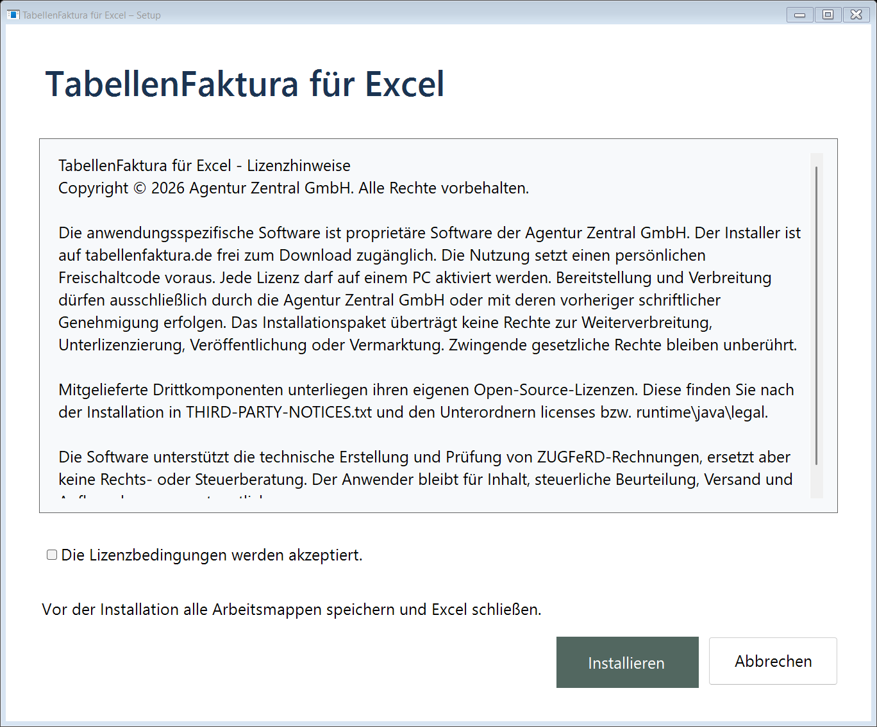The width and height of the screenshot is (877, 727).
Task: Click the line starting 'auf tabellenfaktura.de frei'
Action: (382, 255)
